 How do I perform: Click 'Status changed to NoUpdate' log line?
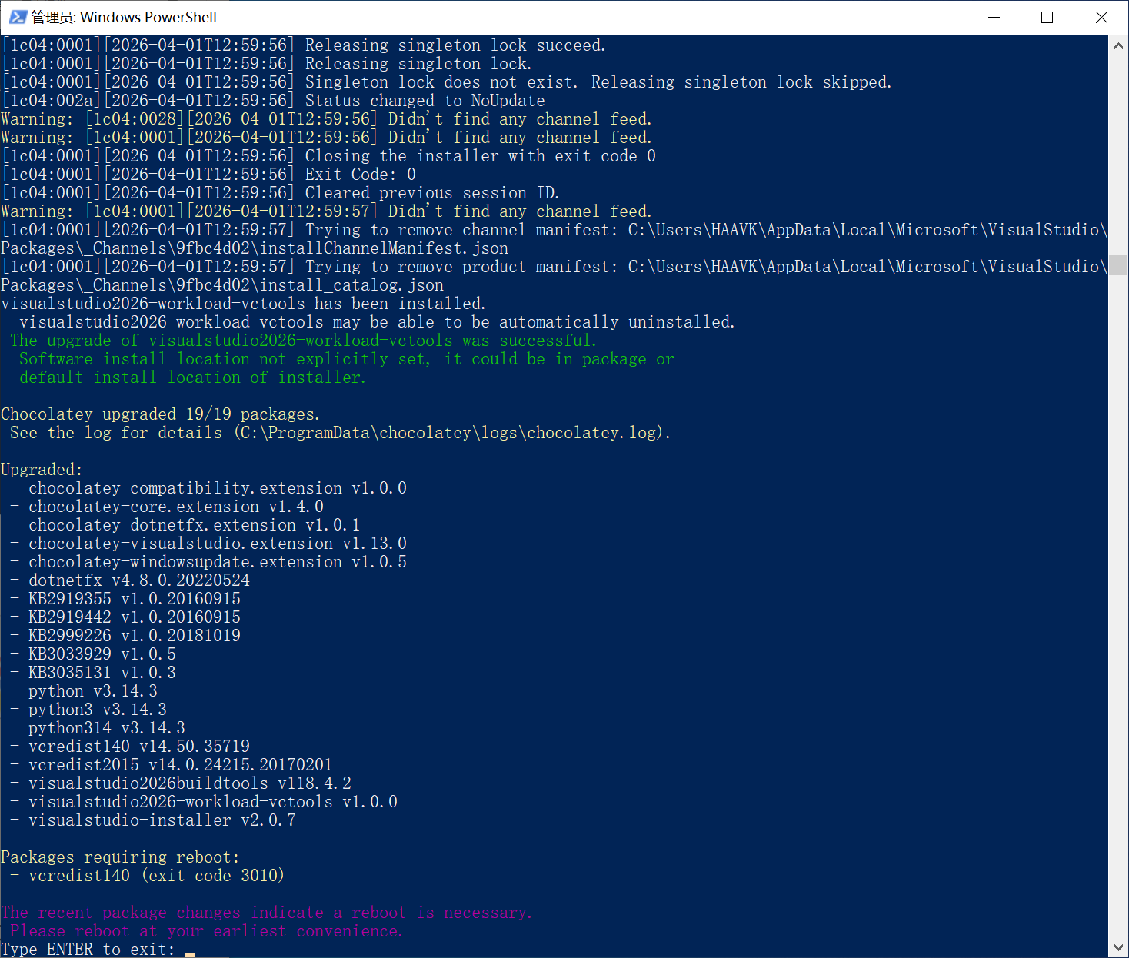pos(425,101)
